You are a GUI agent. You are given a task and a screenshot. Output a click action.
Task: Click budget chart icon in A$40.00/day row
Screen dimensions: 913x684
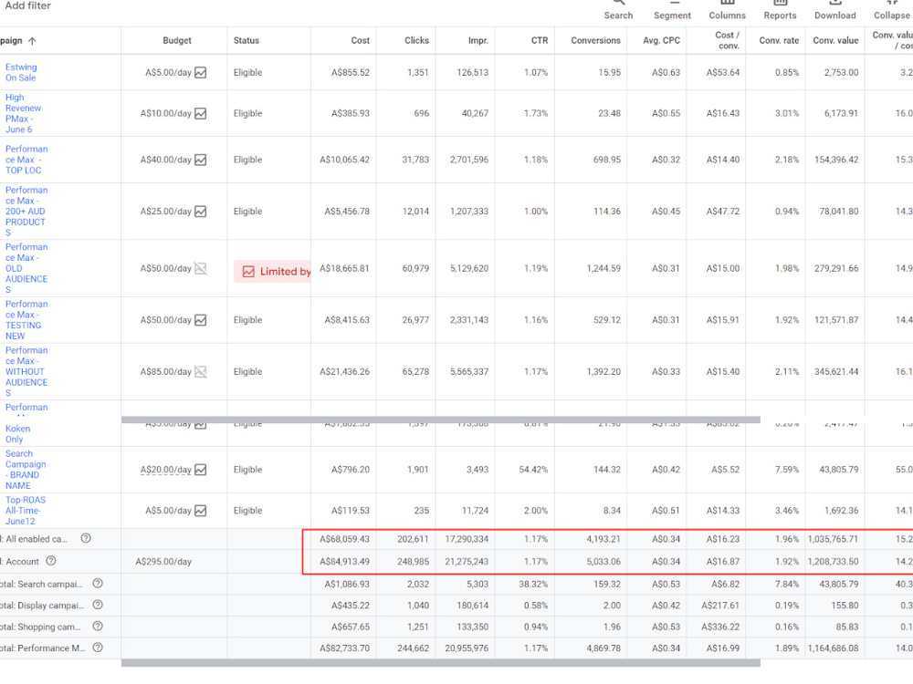tap(200, 160)
